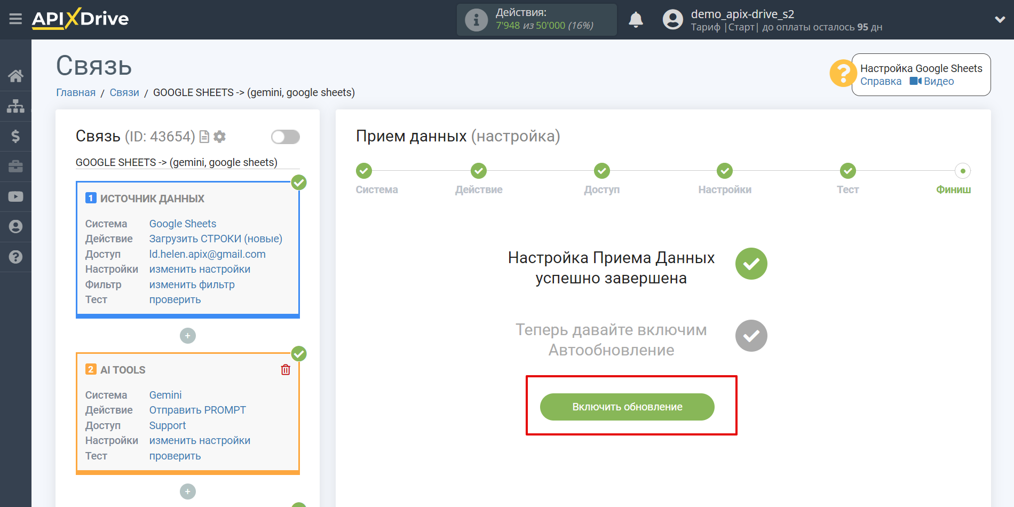Click Отправить PROMPT action link
The width and height of the screenshot is (1014, 507).
pos(197,410)
